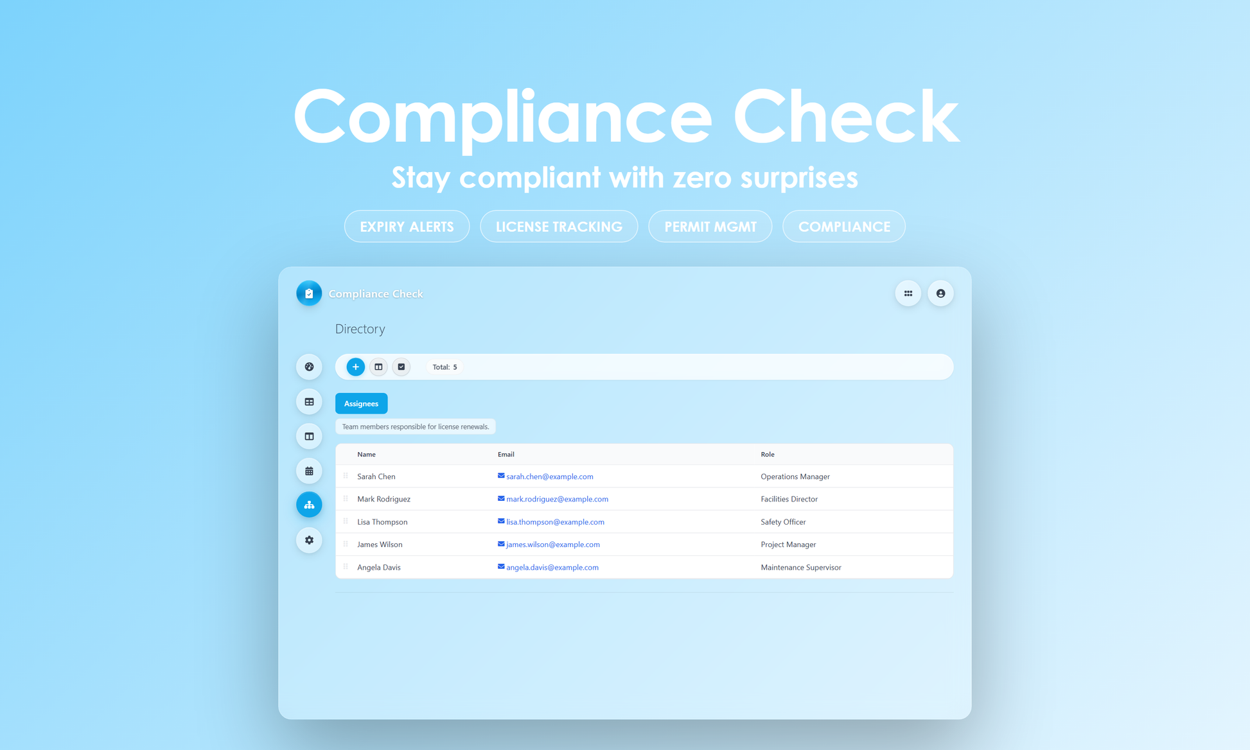Click the Name column header
The height and width of the screenshot is (750, 1250).
tap(366, 454)
